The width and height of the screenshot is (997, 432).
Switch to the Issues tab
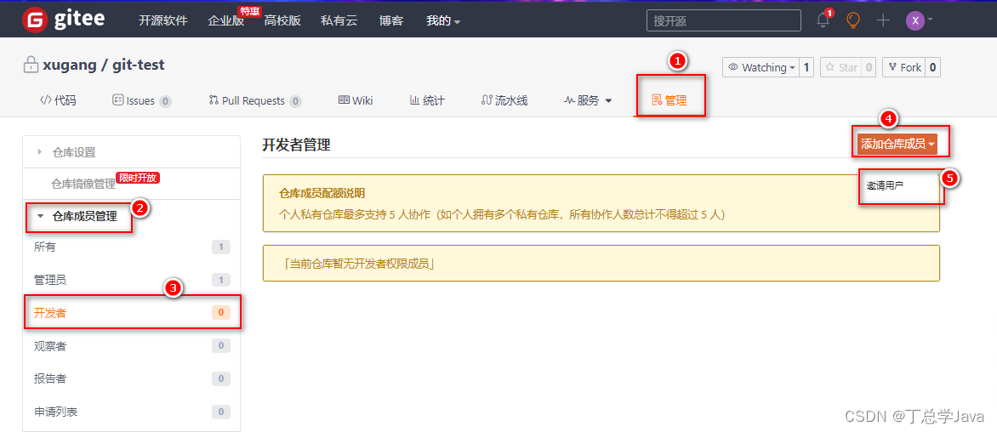point(141,100)
